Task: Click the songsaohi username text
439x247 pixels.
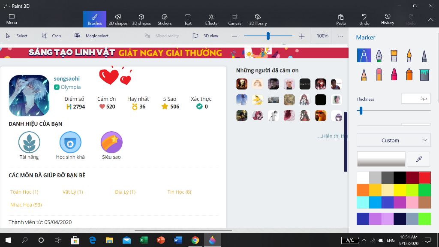Action: (66, 79)
